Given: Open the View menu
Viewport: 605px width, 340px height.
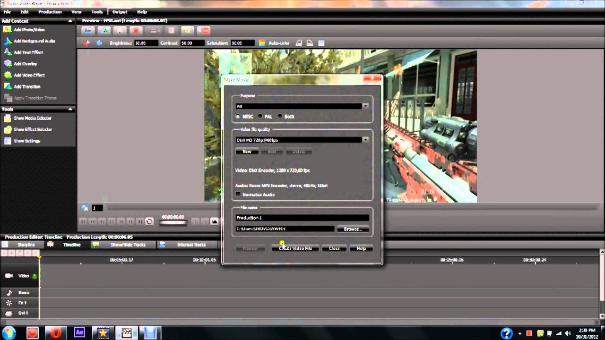Looking at the screenshot, I should (x=76, y=12).
